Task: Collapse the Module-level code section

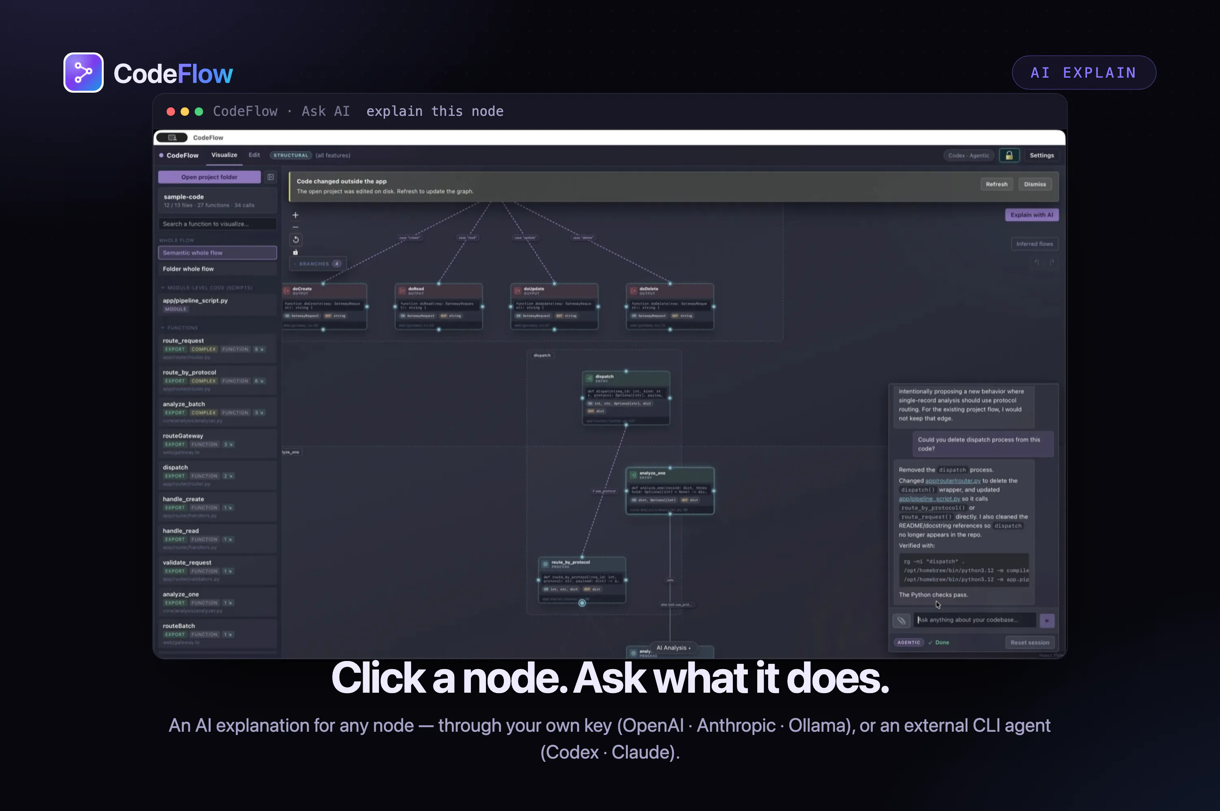Action: (207, 287)
